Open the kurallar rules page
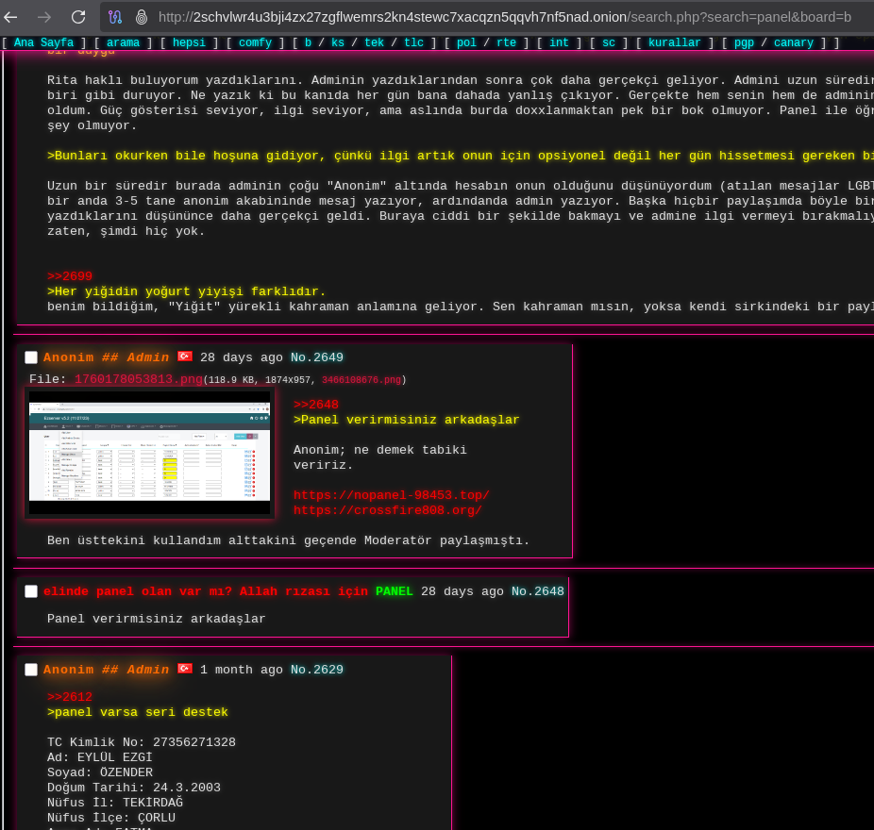This screenshot has width=874, height=830. (x=674, y=43)
